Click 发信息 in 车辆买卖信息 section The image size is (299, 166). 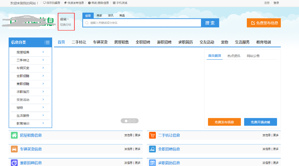point(128,149)
